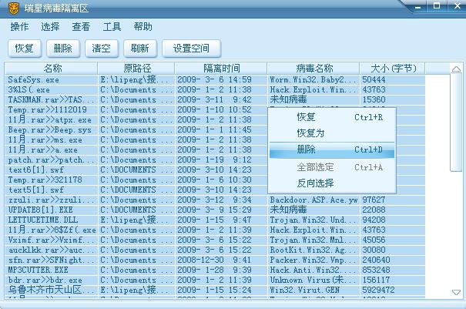Click size value 5929472
Viewport: 466px width, 309px height.
click(378, 290)
